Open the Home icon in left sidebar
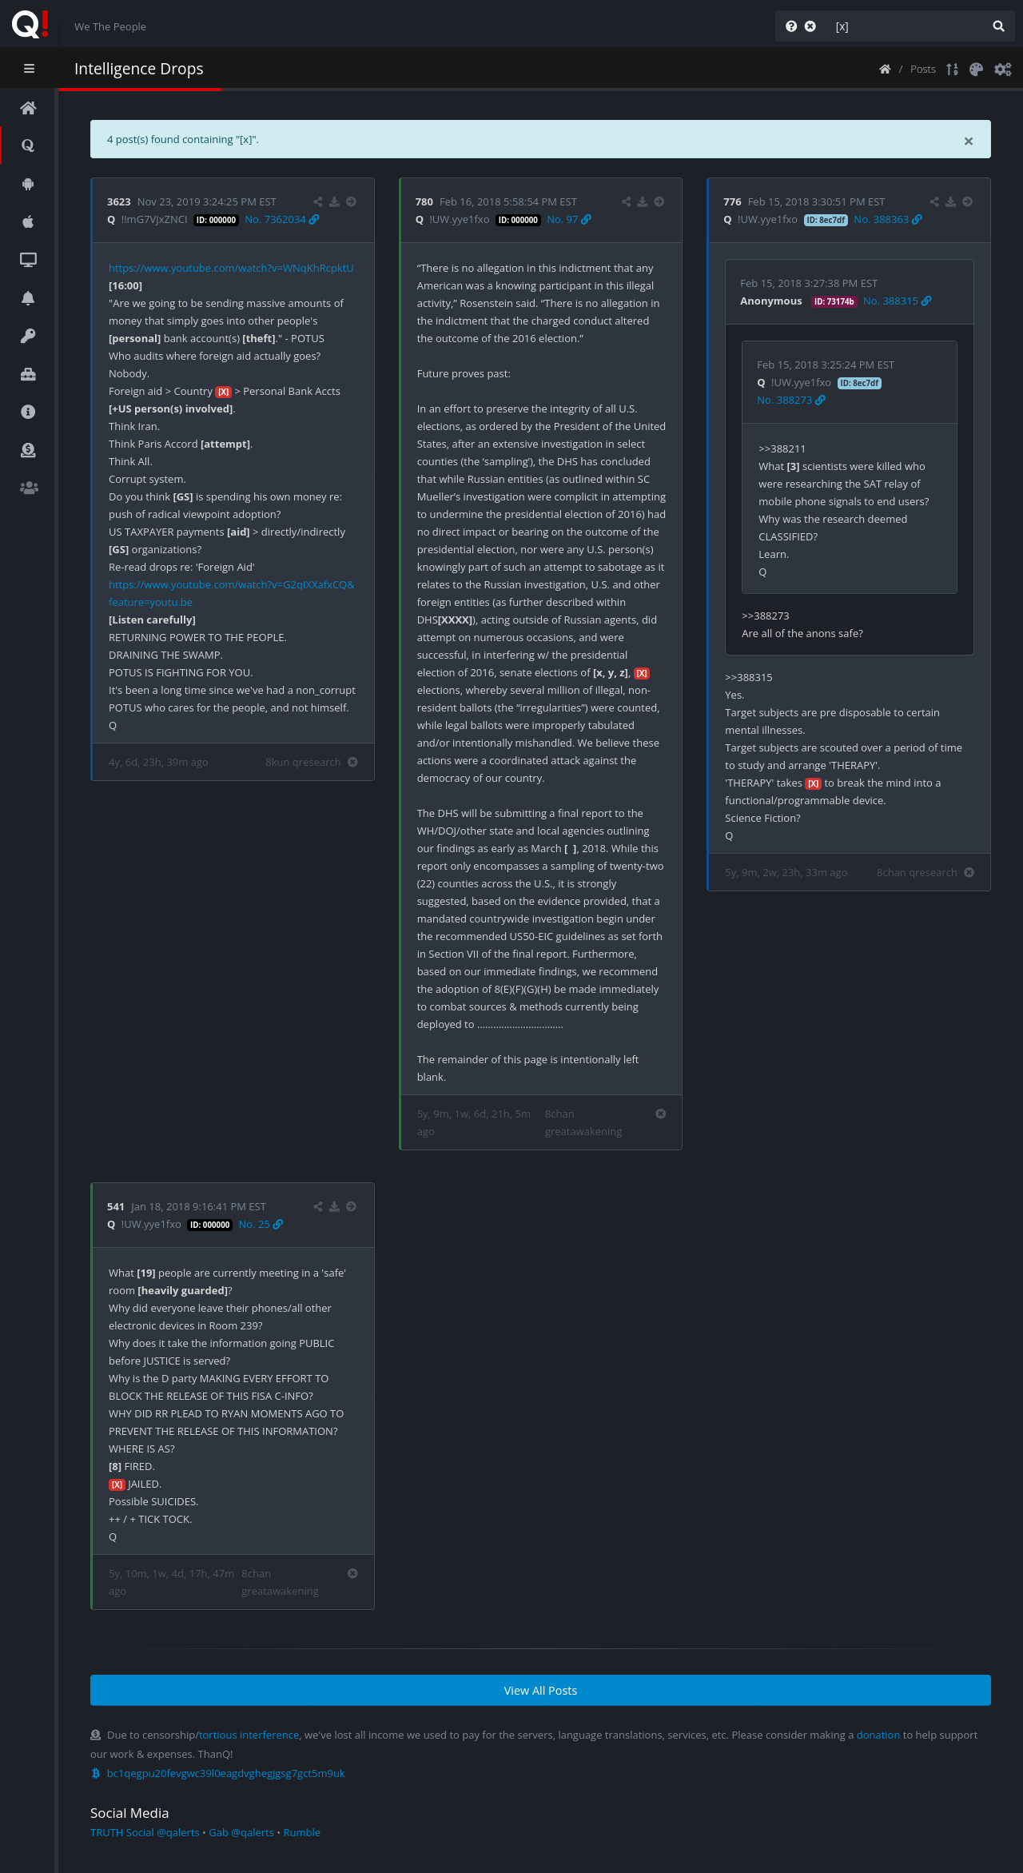The image size is (1023, 1873). [x=28, y=108]
